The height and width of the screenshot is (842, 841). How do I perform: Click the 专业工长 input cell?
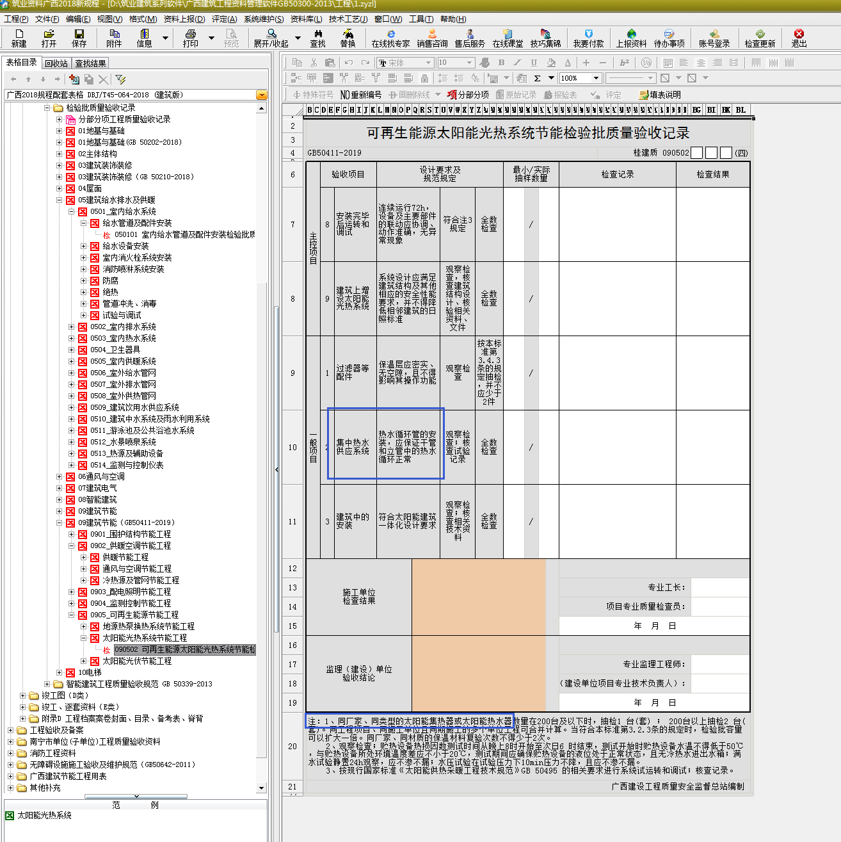(x=720, y=587)
